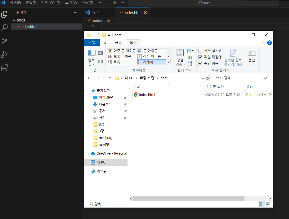Go back in File Explorer
Viewport: 289px width, 219px height.
click(89, 78)
